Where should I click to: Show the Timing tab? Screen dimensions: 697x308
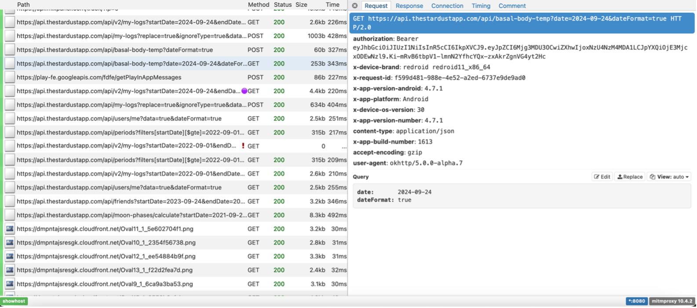481,6
